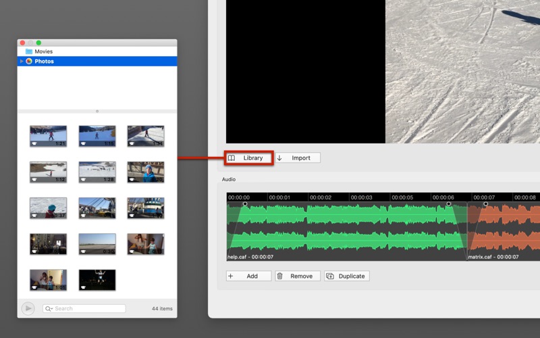Select the 1:28 snow field thumbnail
The width and height of the screenshot is (540, 338).
click(97, 172)
